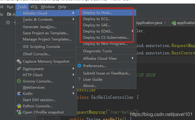Open IDE Scripting Console
The image size is (195, 120).
pos(46,47)
